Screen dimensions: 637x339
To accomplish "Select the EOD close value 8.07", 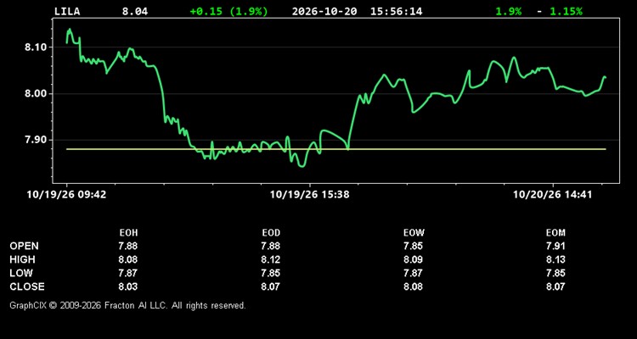I will tap(271, 286).
